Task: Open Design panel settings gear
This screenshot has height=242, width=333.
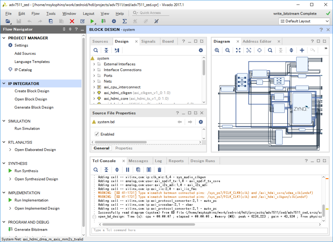Action: tap(201, 50)
